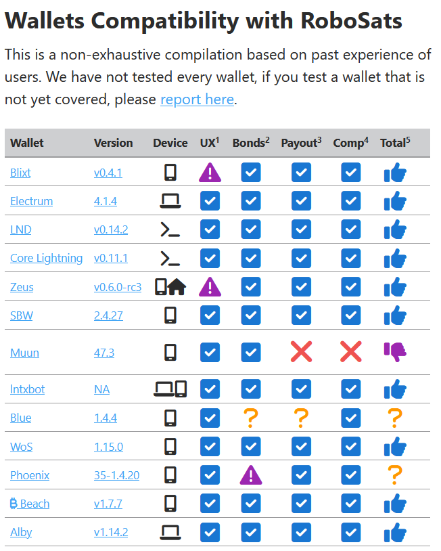
Task: Click the thumbs-down icon for Muun
Action: point(395,352)
